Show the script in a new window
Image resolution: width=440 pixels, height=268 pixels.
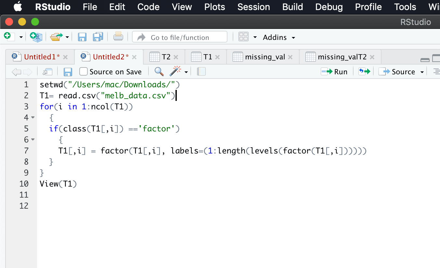[x=48, y=72]
